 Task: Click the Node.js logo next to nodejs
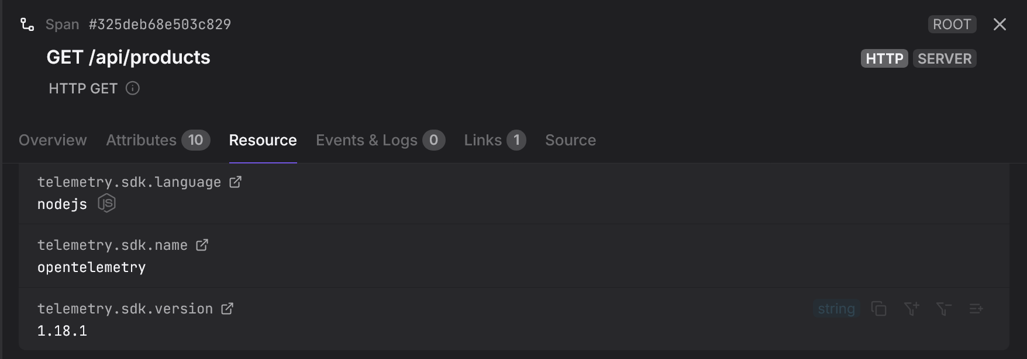(x=106, y=204)
